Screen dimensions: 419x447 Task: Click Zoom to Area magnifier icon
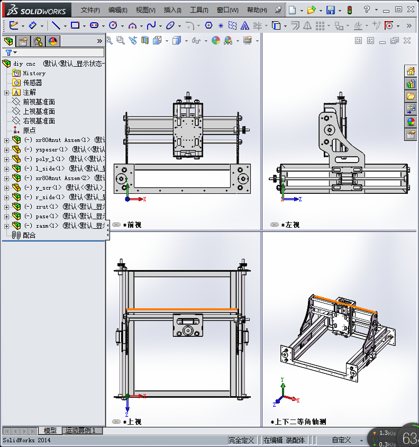[121, 40]
